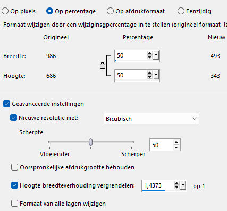Enable Oorspronkelijke afdrukgrootte behouden
Viewport: 227px width, 211px height.
(14, 167)
